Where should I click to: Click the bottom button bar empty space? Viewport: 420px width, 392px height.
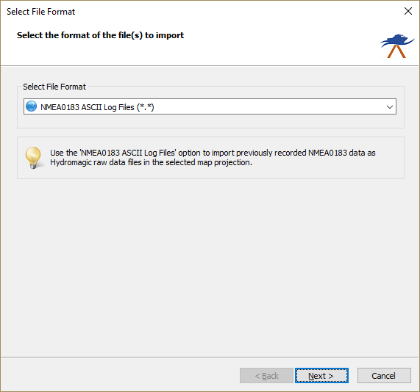click(121, 375)
